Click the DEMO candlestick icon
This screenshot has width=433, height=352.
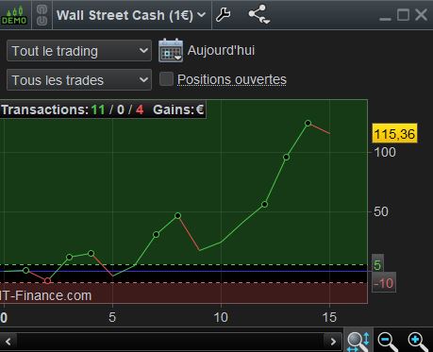14,15
